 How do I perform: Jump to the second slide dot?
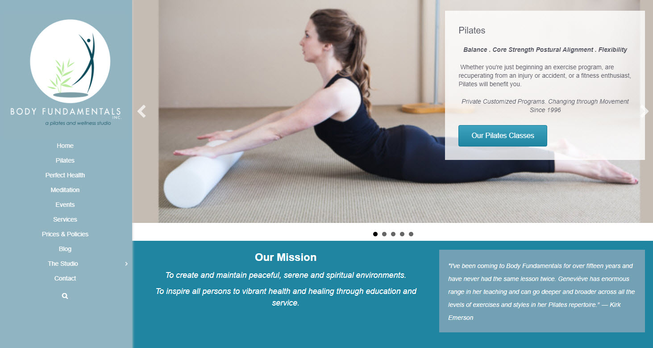point(384,234)
